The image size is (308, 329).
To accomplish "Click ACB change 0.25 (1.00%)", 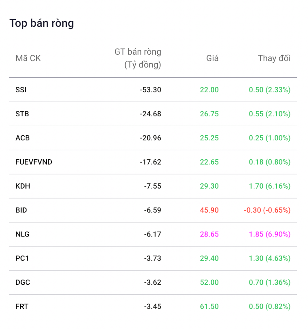I will pyautogui.click(x=269, y=138).
